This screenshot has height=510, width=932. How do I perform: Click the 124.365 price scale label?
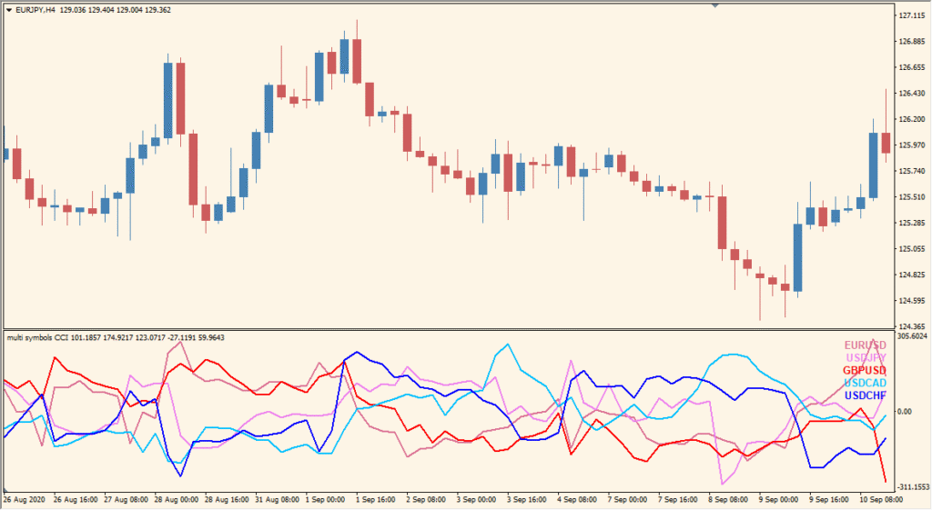912,326
